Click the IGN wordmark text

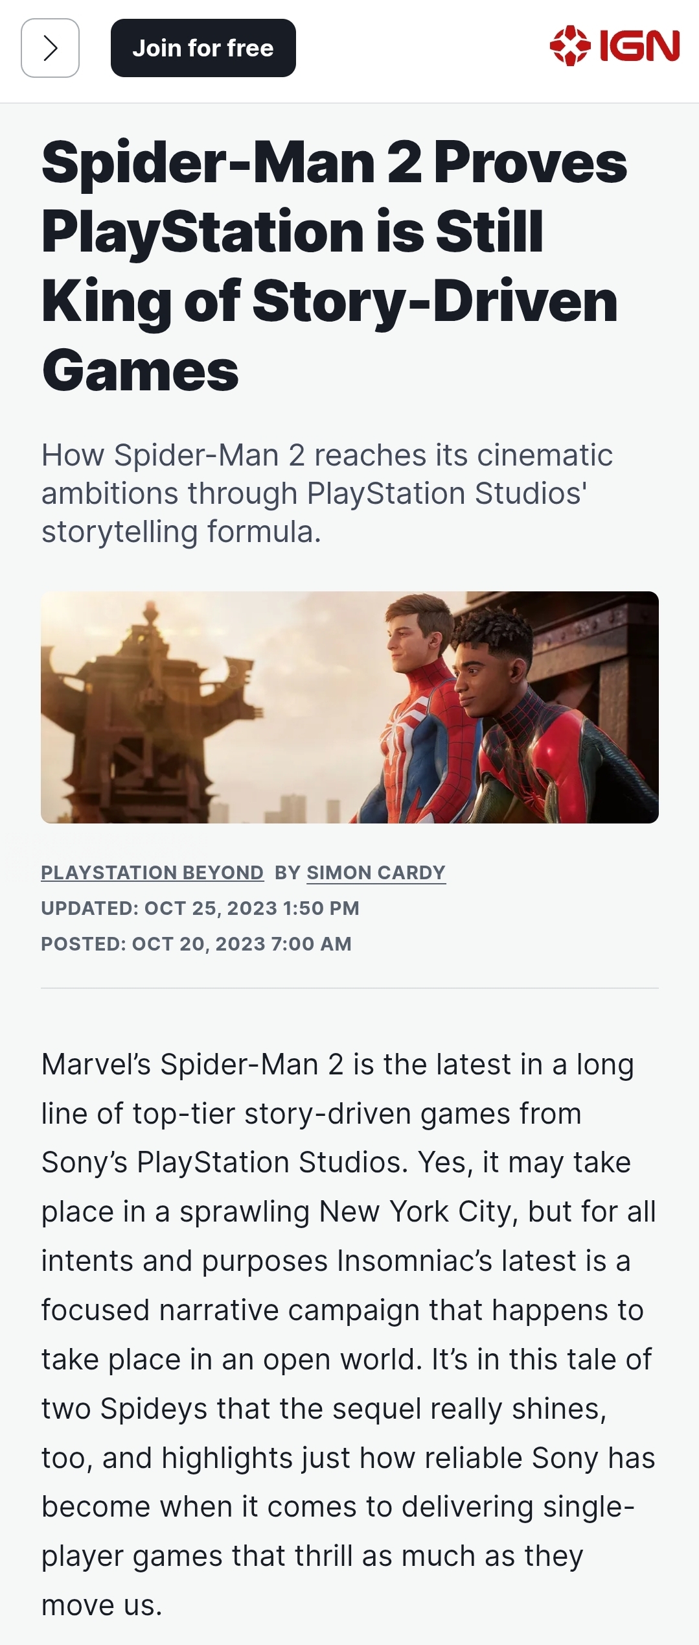click(639, 46)
